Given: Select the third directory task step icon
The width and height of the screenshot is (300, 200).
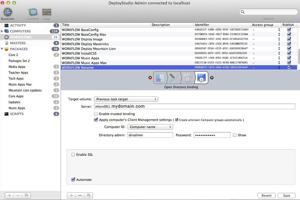Looking at the screenshot, I should pyautogui.click(x=187, y=78).
